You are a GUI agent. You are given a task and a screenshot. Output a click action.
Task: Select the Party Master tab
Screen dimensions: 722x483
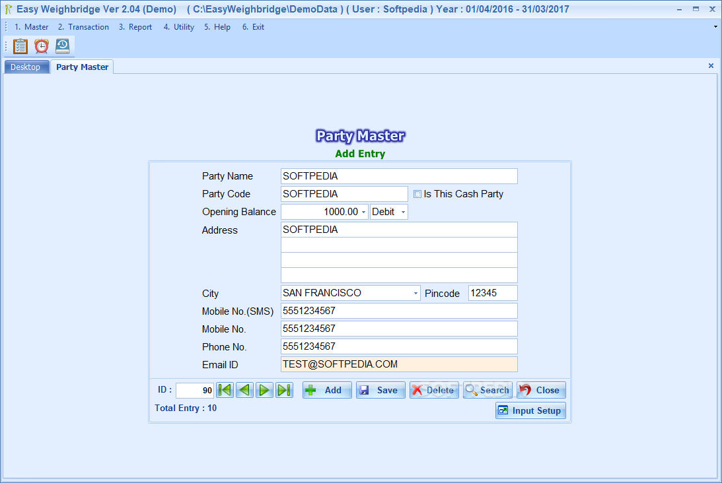click(82, 67)
